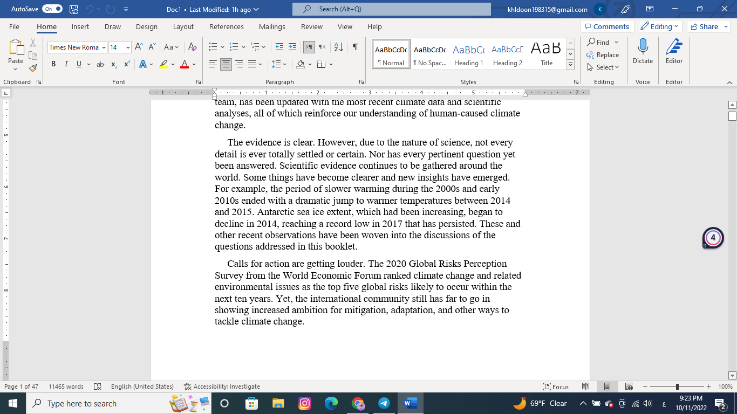Expand the Styles gallery More arrow
This screenshot has height=414, width=737.
(570, 64)
